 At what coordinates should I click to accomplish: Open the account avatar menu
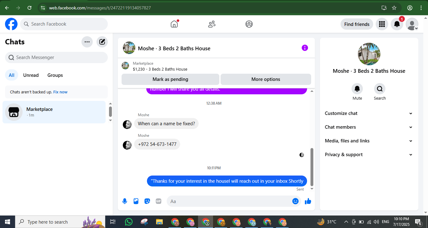(412, 24)
